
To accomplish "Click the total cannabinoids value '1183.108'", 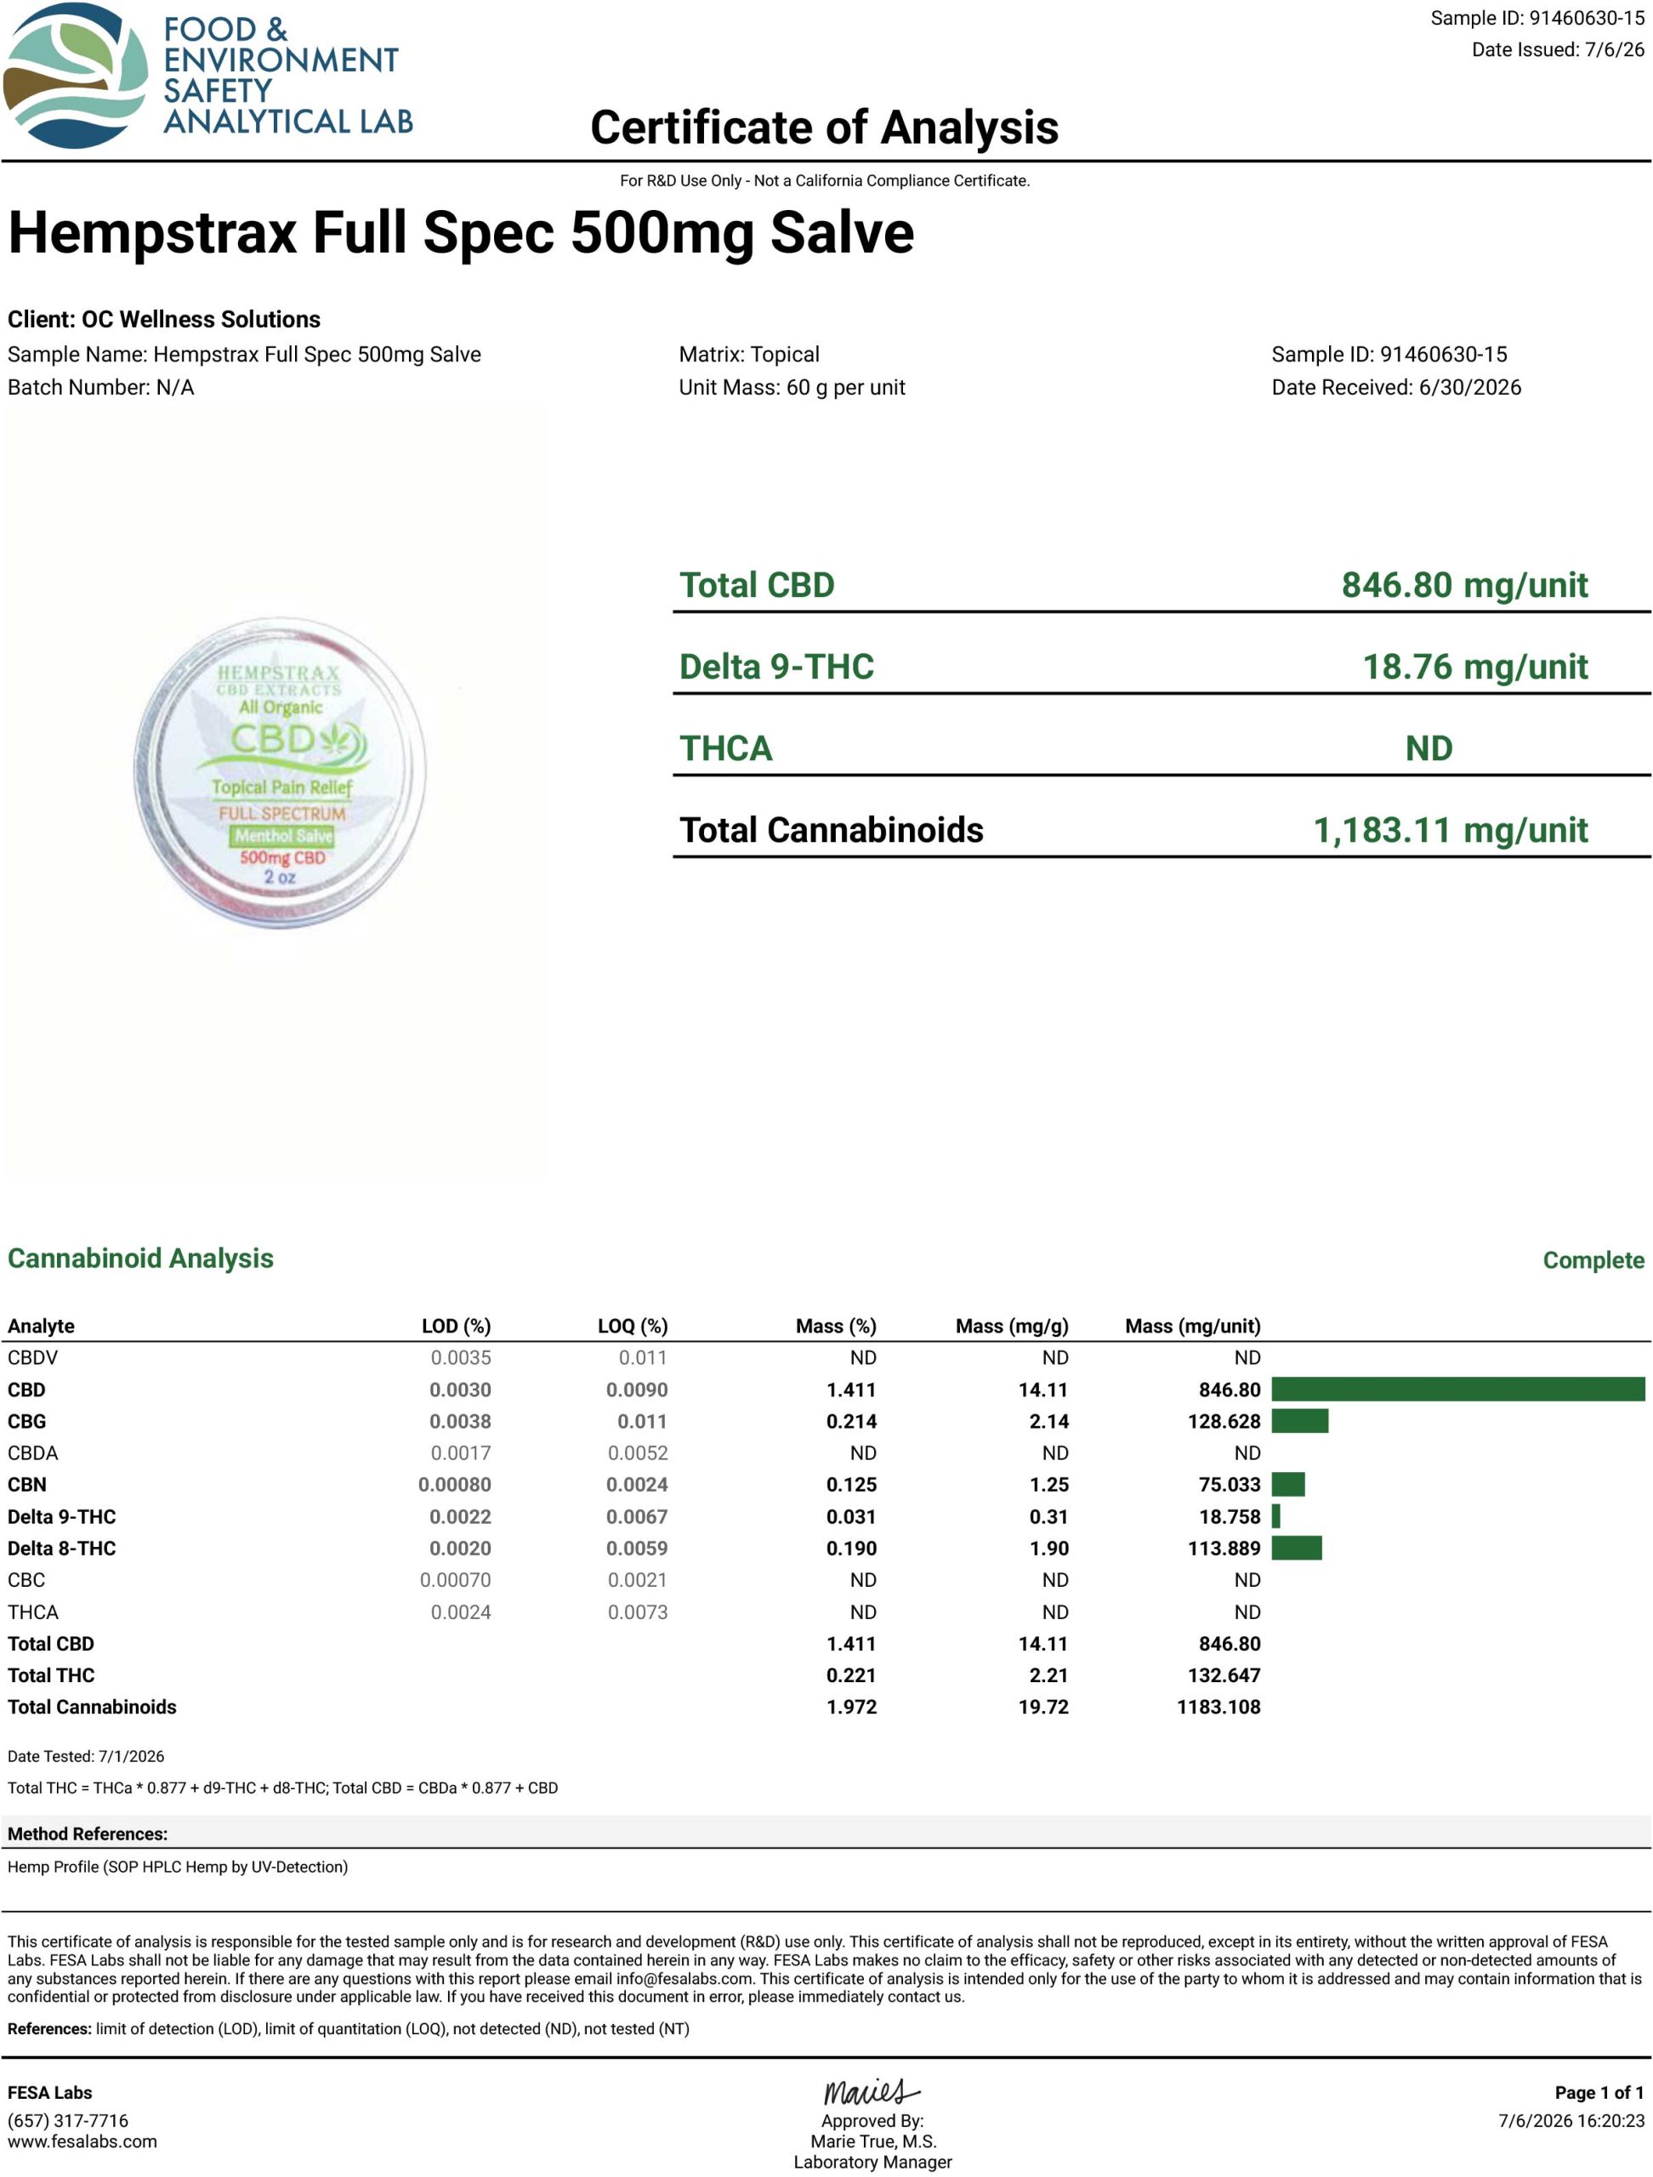I will (1218, 1708).
